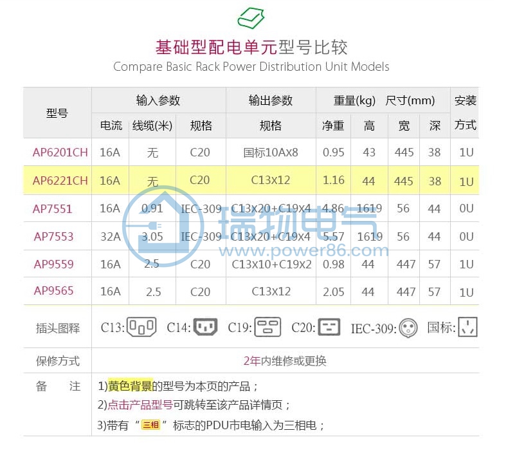Click the C20 plug diagram icon
Image resolution: width=508 pixels, height=453 pixels.
[x=329, y=327]
